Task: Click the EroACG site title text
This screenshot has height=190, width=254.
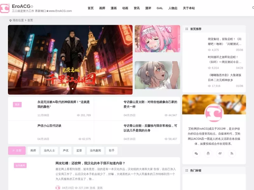Action: 23,6
